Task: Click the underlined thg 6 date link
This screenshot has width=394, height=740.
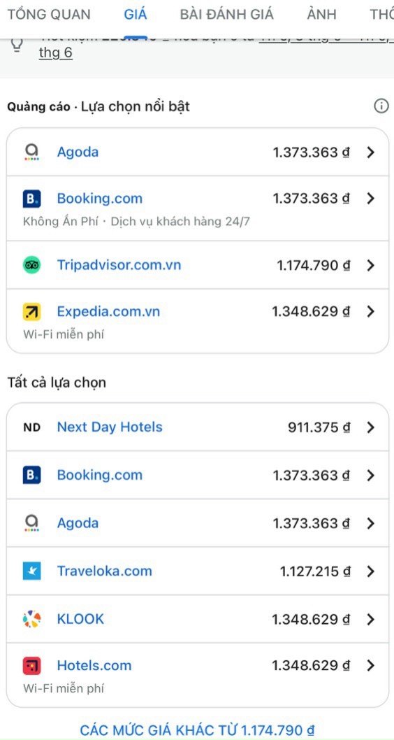Action: (x=56, y=52)
